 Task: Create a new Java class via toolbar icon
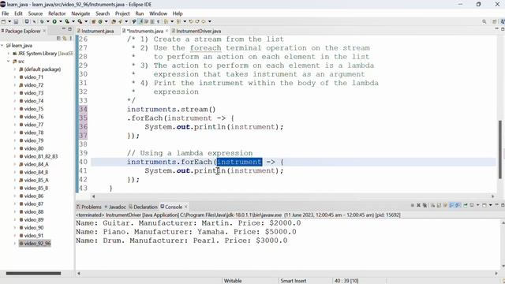pyautogui.click(x=100, y=21)
